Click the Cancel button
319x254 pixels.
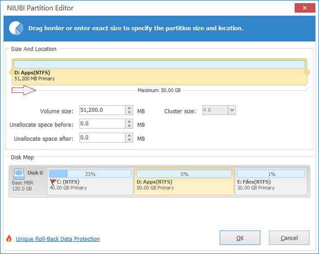pyautogui.click(x=289, y=238)
